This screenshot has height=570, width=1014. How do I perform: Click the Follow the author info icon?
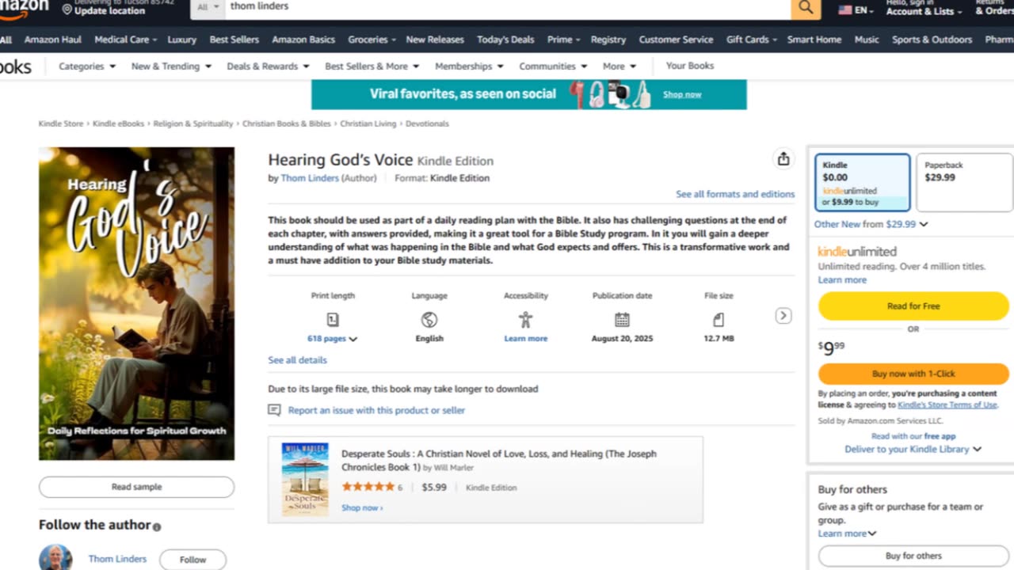pyautogui.click(x=157, y=527)
